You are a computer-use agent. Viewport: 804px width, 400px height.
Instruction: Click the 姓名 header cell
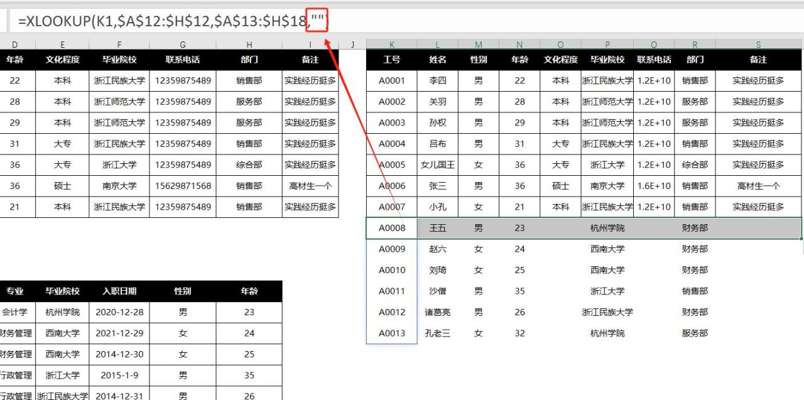point(438,60)
